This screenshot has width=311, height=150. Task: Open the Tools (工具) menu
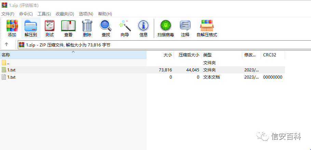[44, 14]
